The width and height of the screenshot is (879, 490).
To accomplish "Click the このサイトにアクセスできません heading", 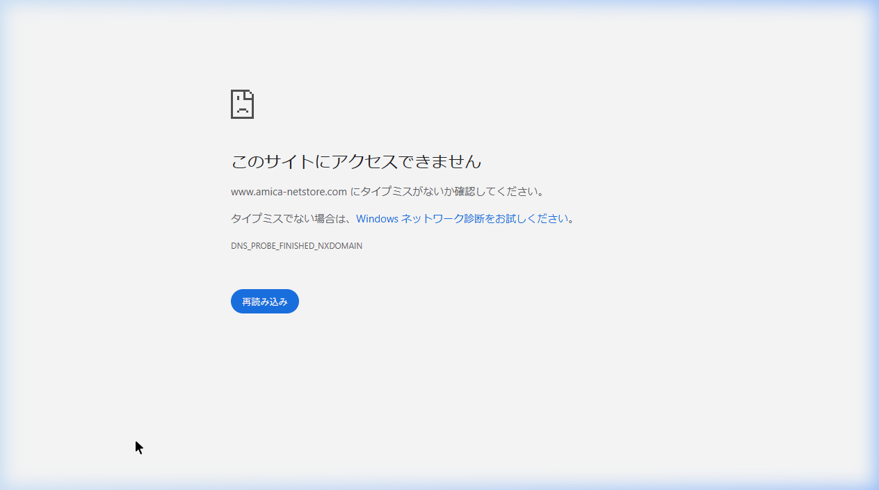I will [355, 162].
